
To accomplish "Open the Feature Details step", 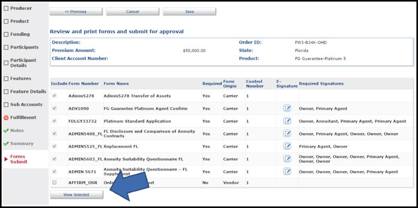I will (x=28, y=92).
